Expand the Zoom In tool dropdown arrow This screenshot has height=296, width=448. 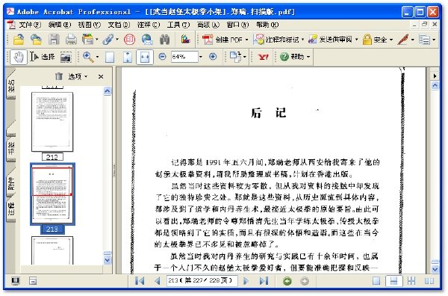point(97,57)
